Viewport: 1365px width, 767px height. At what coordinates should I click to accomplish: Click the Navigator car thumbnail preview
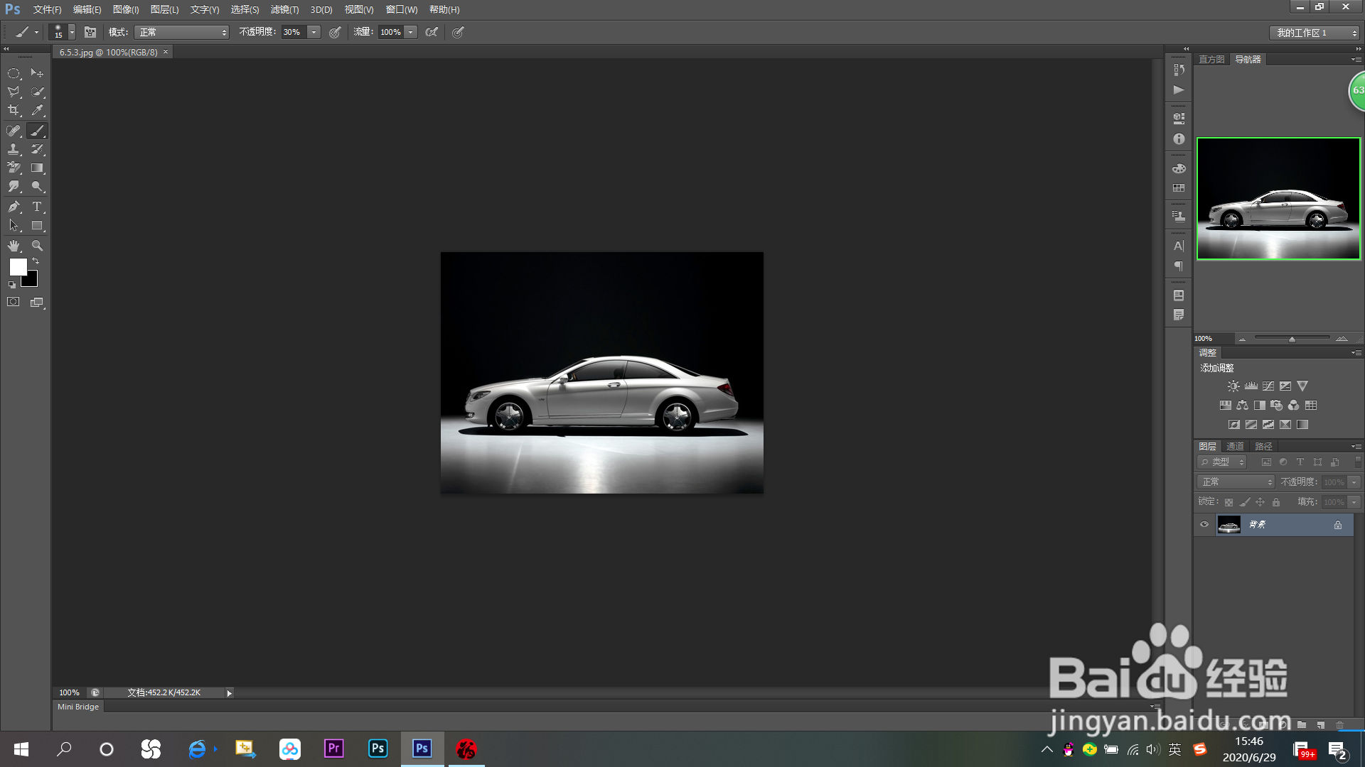tap(1278, 199)
